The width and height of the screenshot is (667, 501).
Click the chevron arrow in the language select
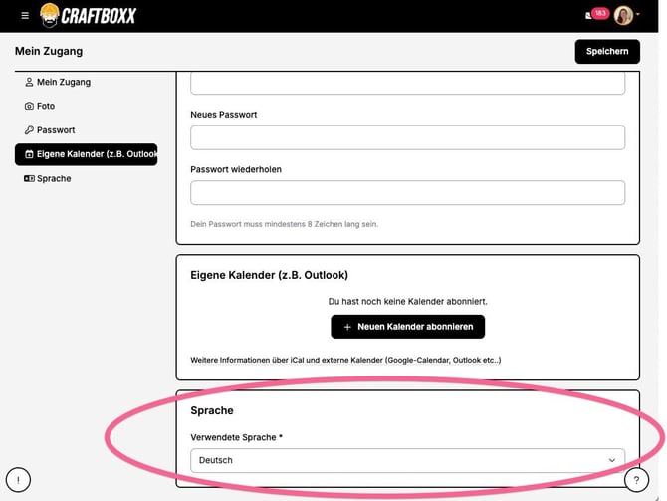[x=611, y=460]
